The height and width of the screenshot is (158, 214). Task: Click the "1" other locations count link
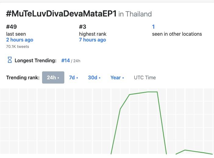(x=154, y=27)
